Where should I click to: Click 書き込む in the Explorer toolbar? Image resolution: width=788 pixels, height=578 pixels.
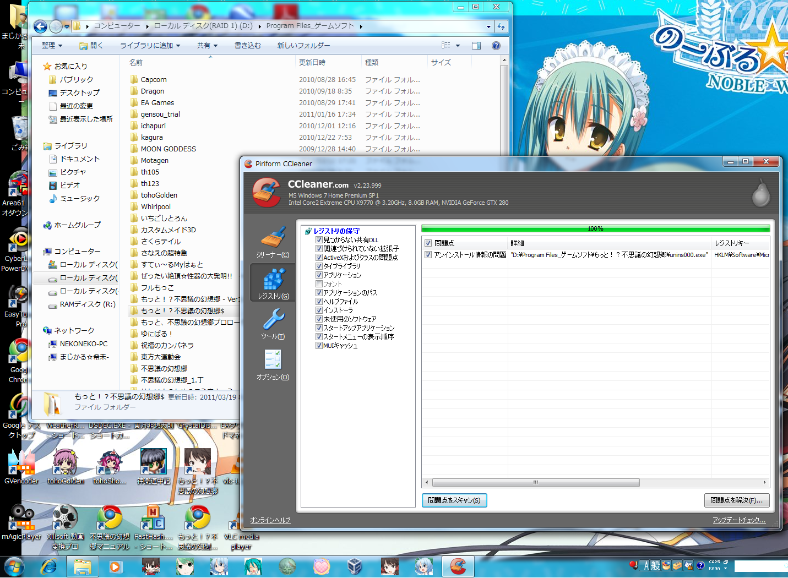[248, 46]
